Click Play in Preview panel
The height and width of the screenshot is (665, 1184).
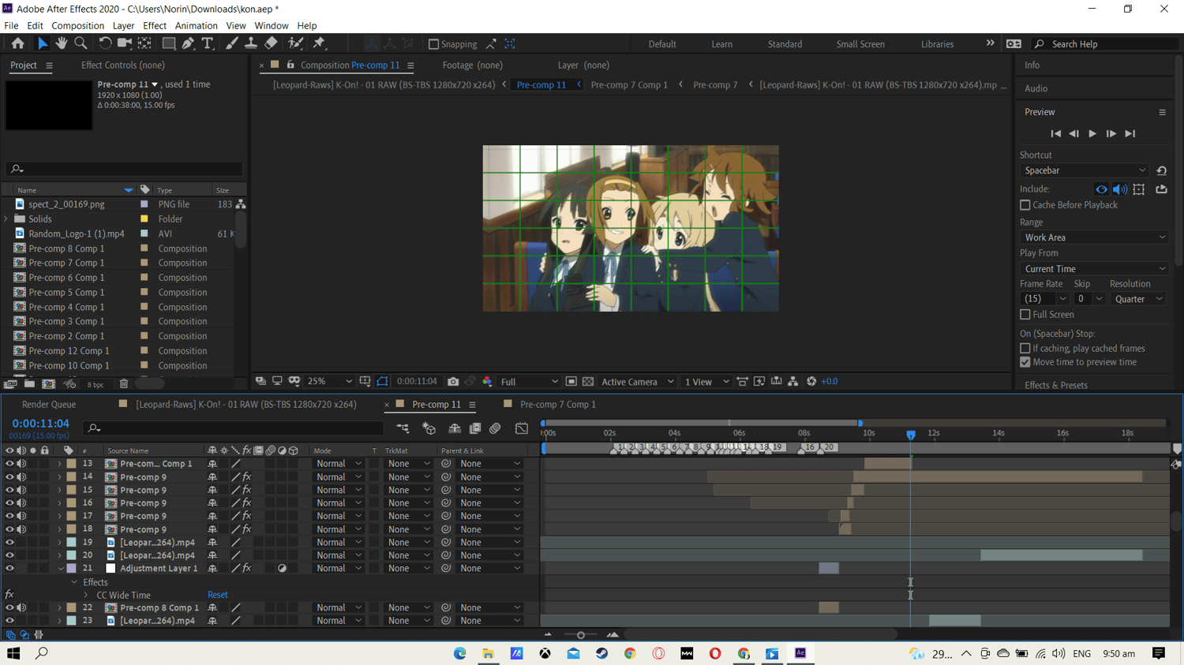click(1092, 134)
